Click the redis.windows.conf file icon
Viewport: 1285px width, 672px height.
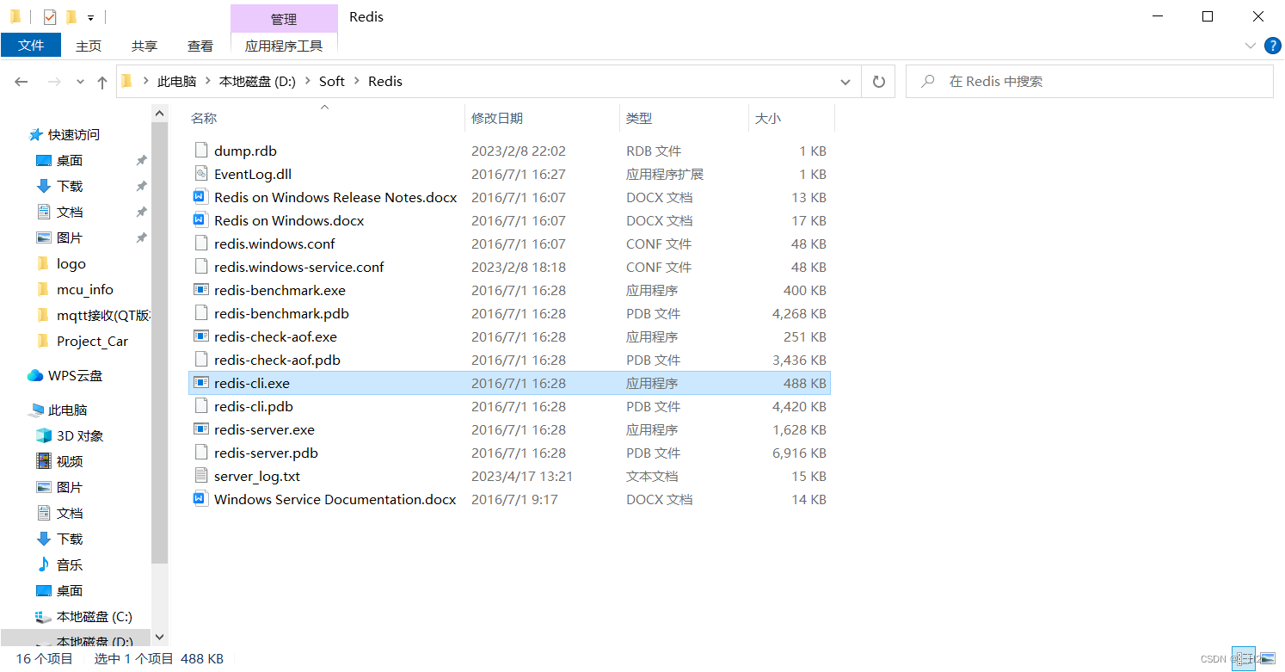pyautogui.click(x=201, y=244)
